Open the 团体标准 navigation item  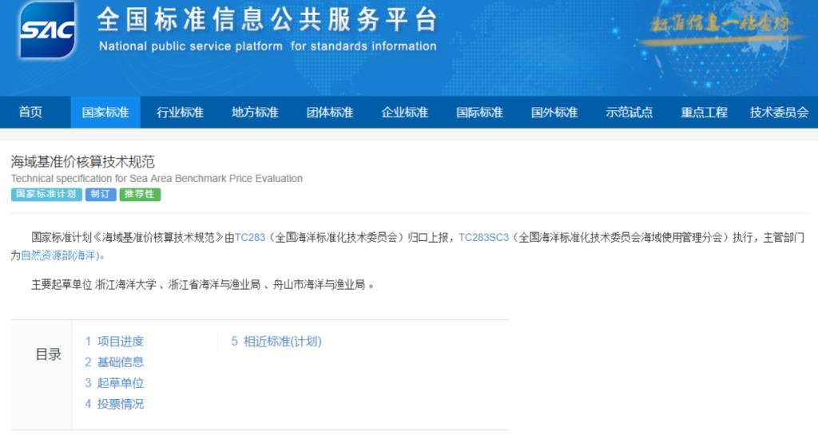pos(330,113)
